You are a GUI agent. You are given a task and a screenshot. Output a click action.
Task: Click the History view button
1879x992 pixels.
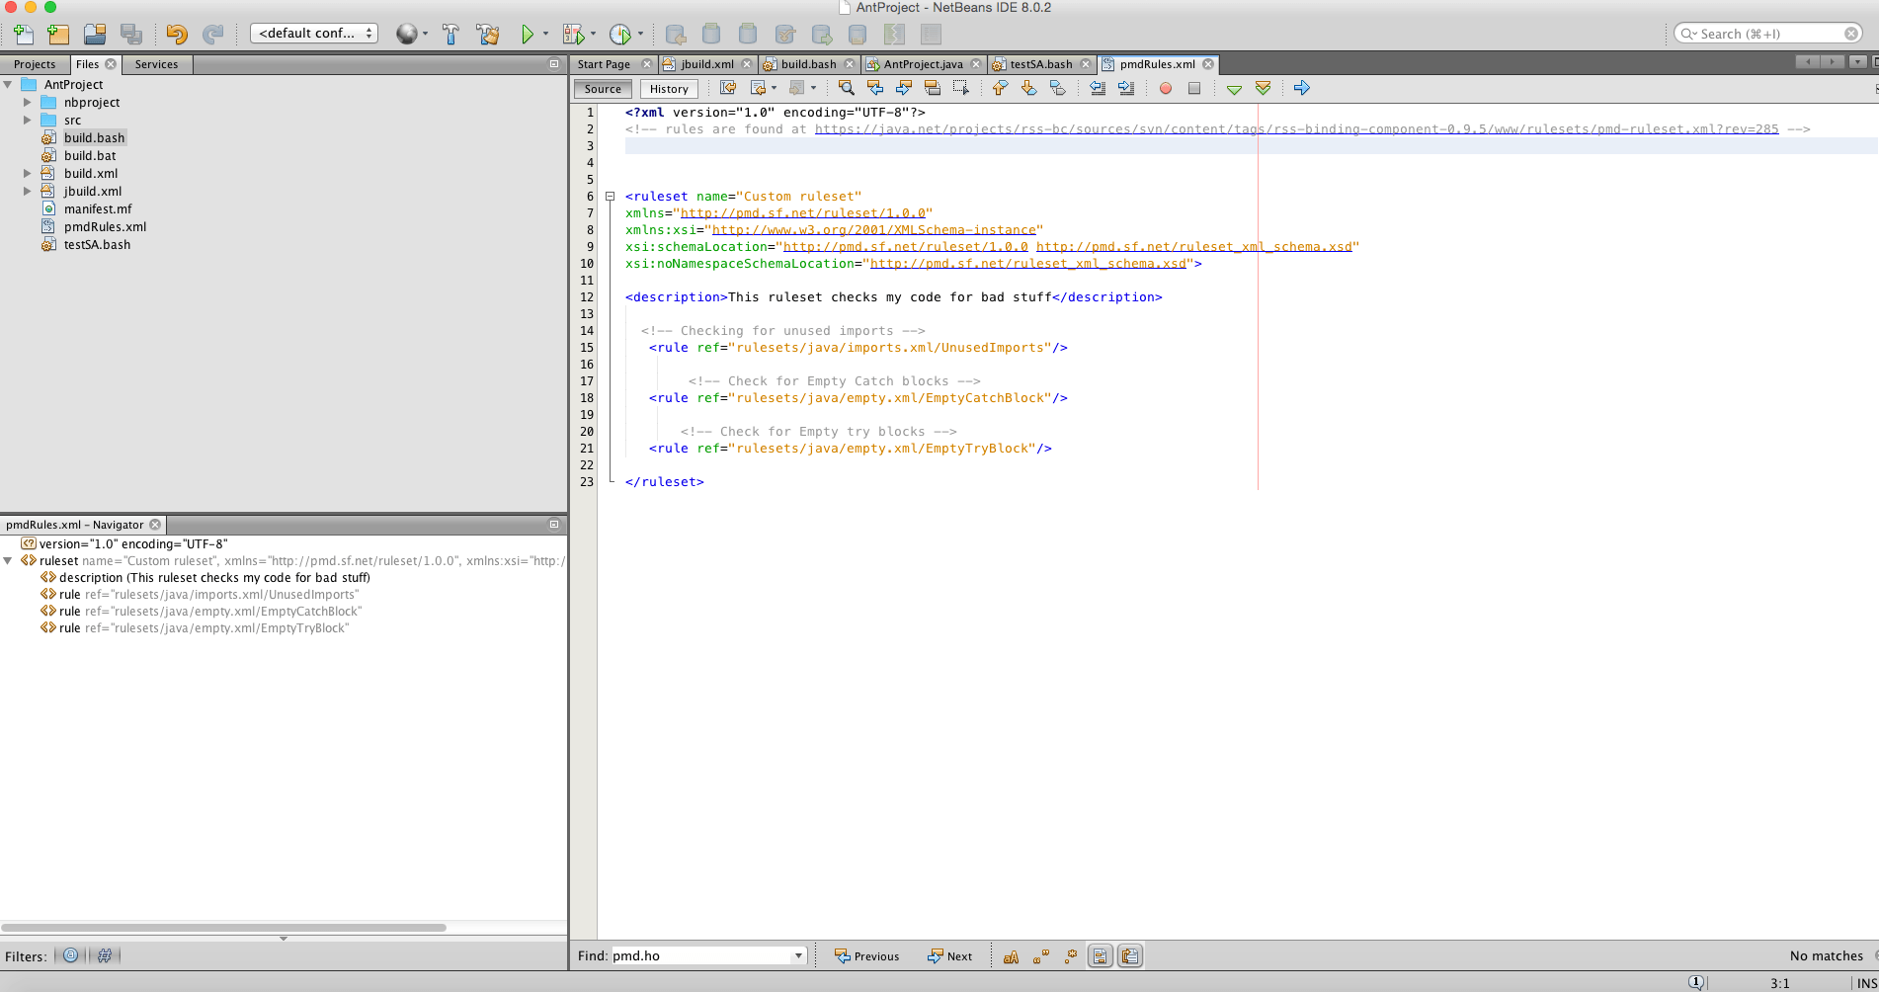coord(669,89)
